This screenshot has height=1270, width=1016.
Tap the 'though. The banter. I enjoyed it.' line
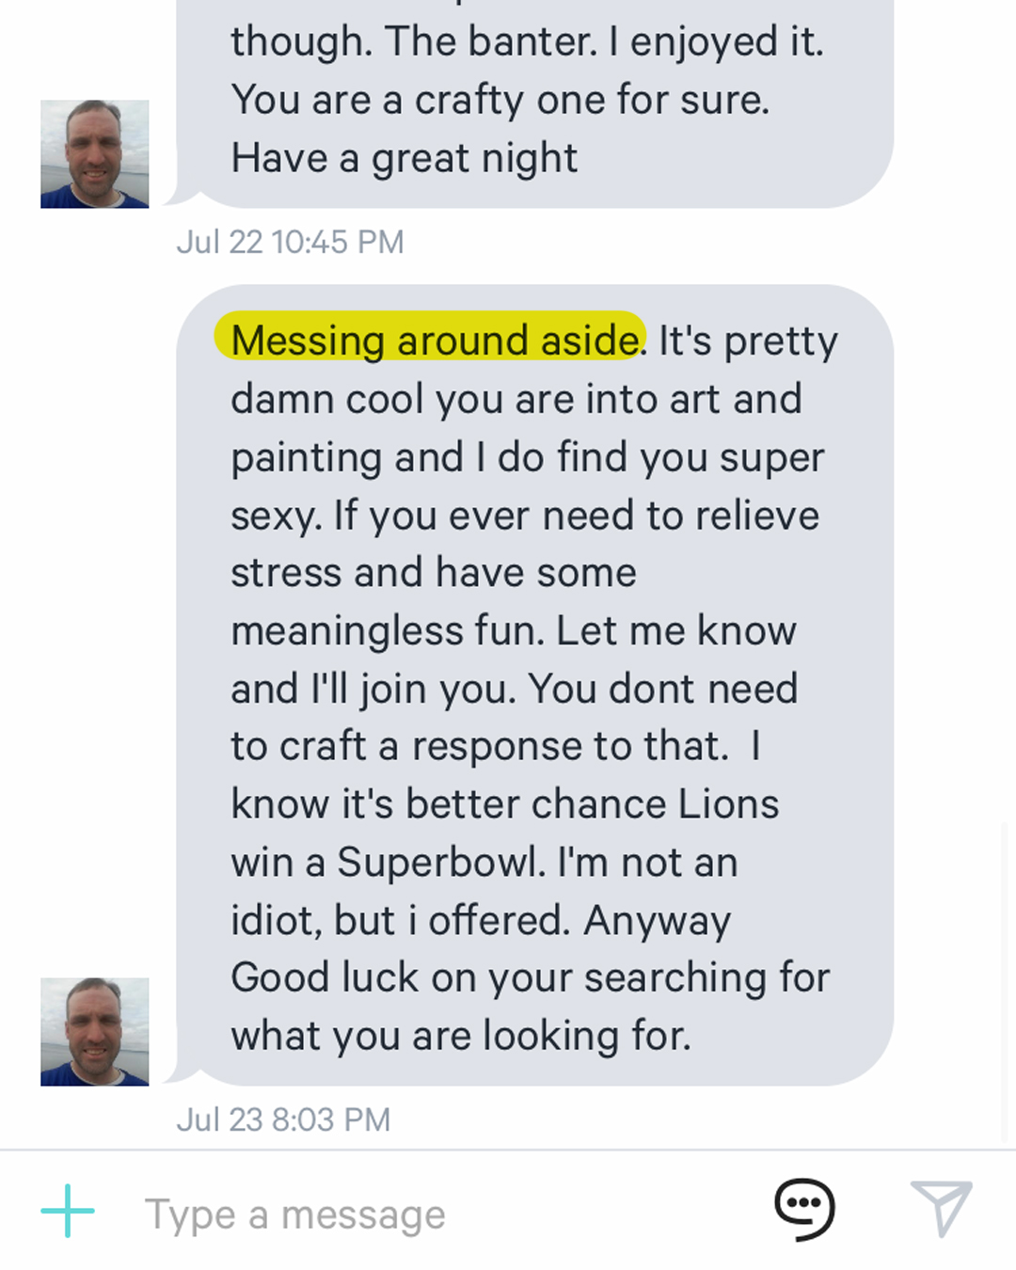(x=527, y=41)
